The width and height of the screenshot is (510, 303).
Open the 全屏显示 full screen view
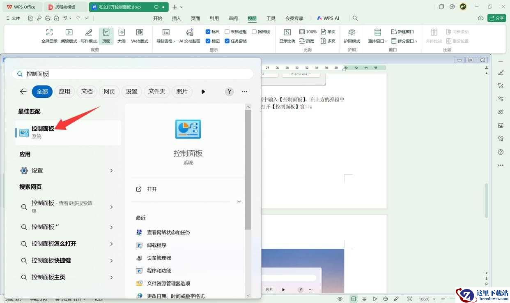(x=49, y=35)
